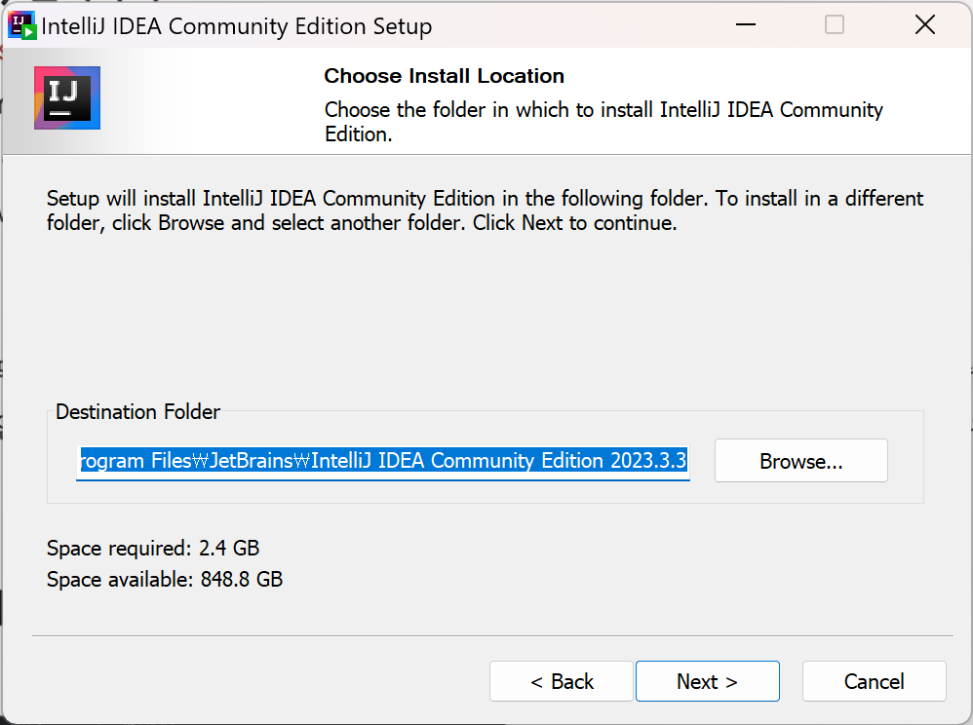Click the window title 'IntelliJ IDEA Community Edition Setup'
This screenshot has width=973, height=725.
click(236, 26)
